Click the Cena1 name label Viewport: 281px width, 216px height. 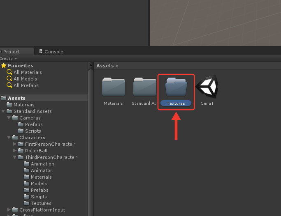(x=207, y=103)
